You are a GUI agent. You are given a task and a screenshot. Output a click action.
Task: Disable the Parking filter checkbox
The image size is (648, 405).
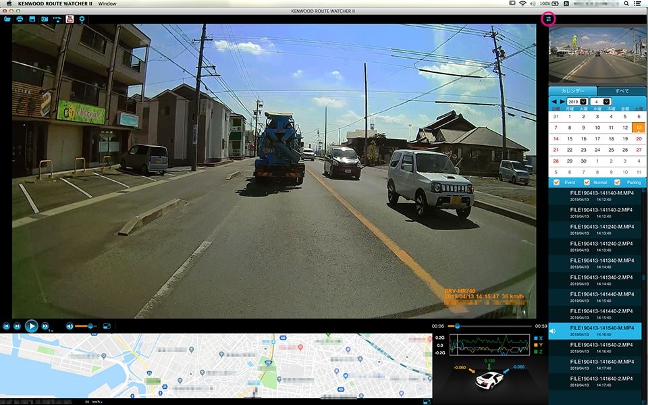pyautogui.click(x=618, y=182)
